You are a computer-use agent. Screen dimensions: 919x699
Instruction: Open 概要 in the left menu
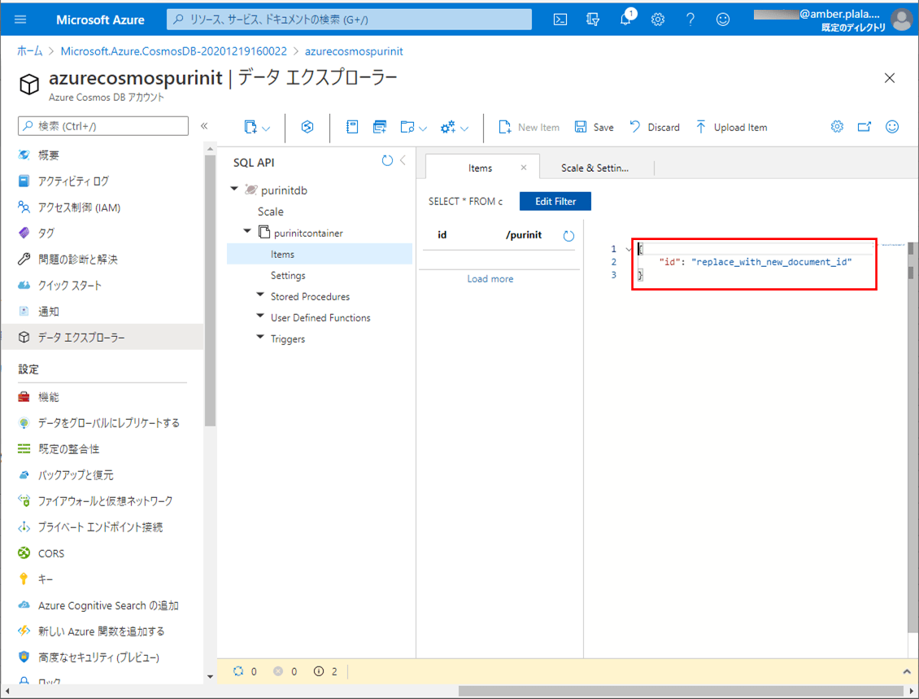point(49,155)
